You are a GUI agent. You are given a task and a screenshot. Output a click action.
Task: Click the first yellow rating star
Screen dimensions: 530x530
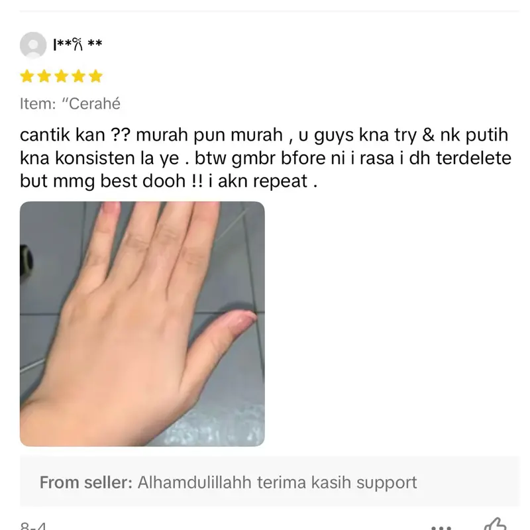[x=26, y=76]
